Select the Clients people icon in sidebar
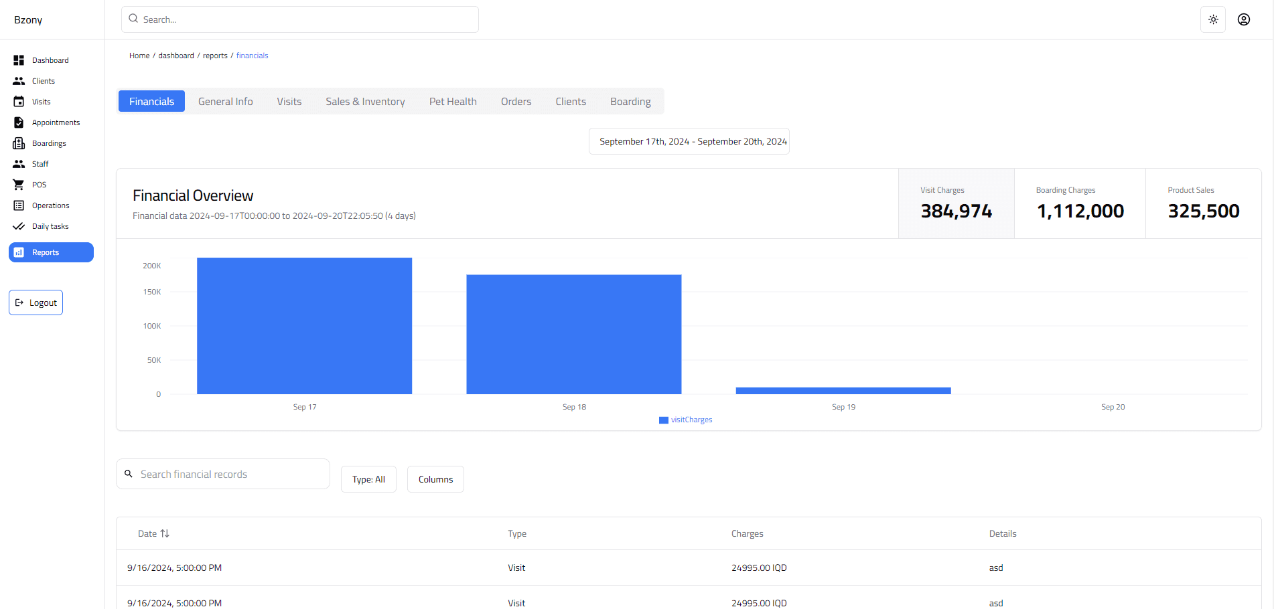The height and width of the screenshot is (609, 1274). click(x=19, y=80)
